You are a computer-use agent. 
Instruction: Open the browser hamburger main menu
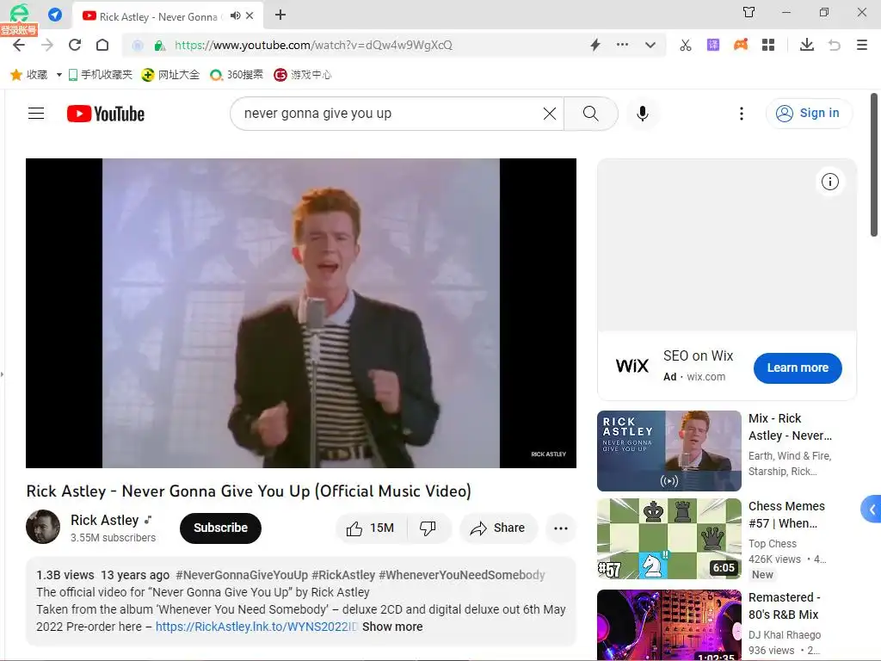[862, 45]
